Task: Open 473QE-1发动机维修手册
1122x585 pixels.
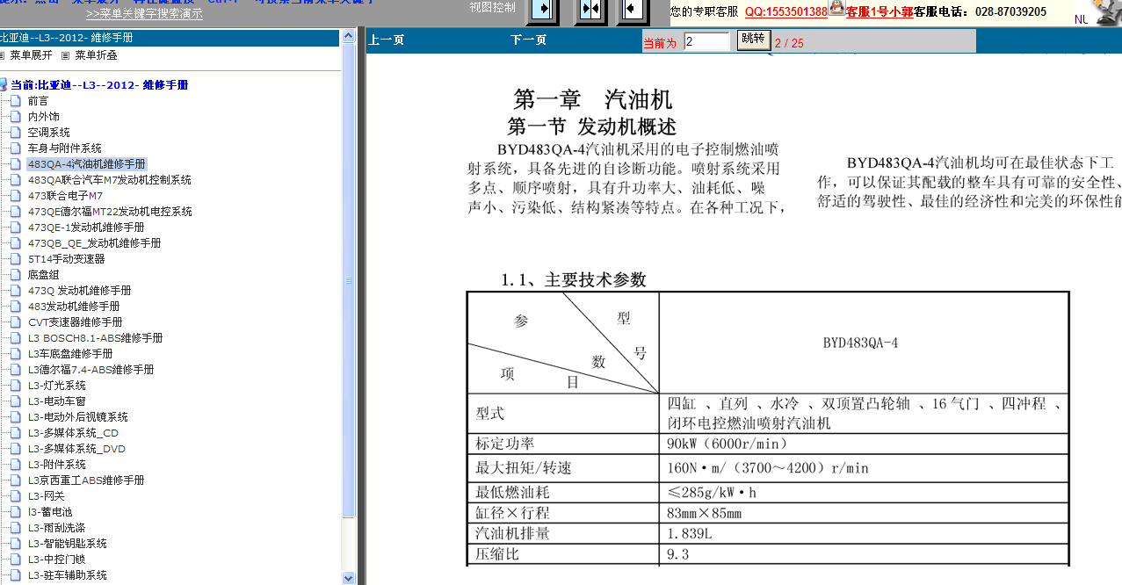Action: [86, 227]
